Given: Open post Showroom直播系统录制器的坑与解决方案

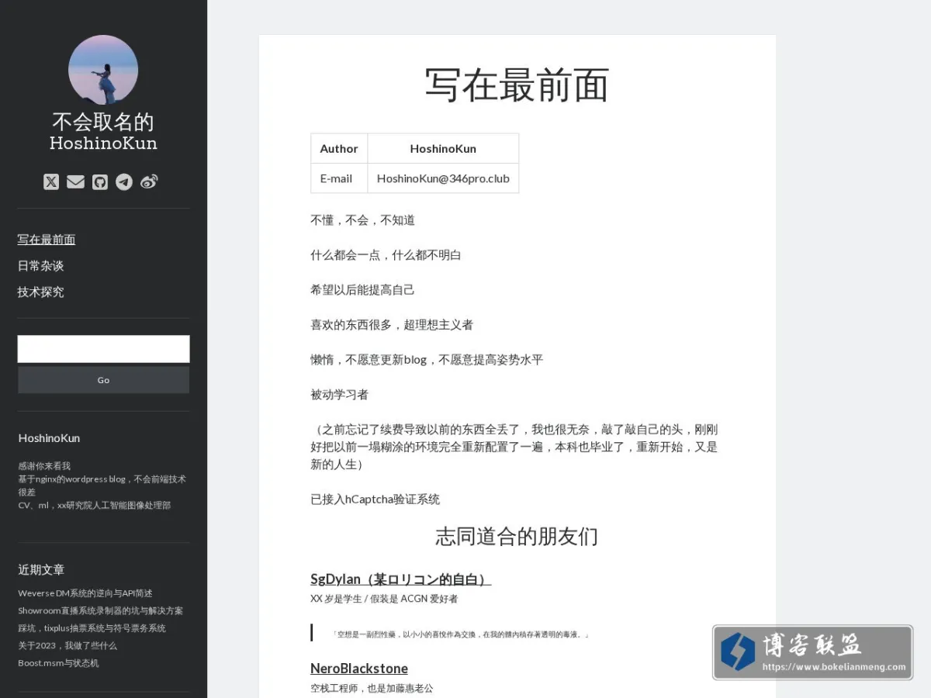Looking at the screenshot, I should [x=101, y=611].
